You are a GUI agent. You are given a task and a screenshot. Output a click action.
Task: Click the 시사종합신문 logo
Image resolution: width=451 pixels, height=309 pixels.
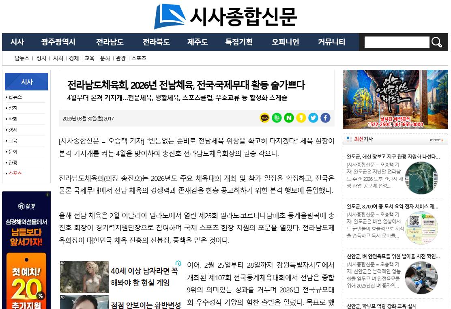(225, 16)
